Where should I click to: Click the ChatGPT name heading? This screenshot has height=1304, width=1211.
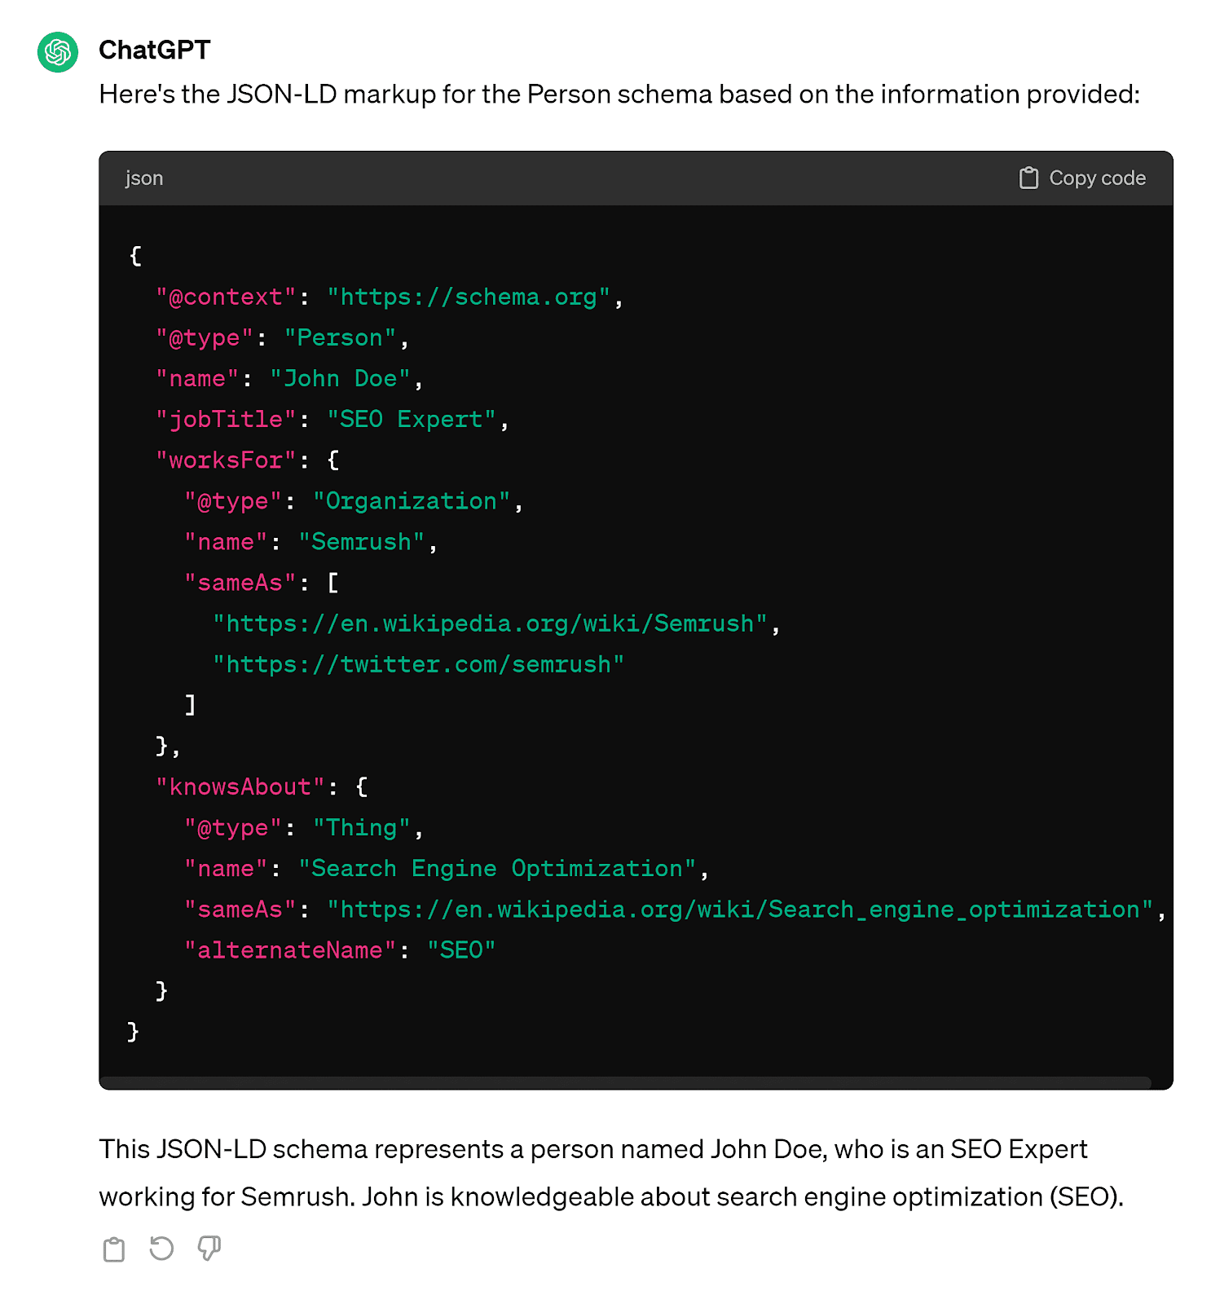[154, 51]
